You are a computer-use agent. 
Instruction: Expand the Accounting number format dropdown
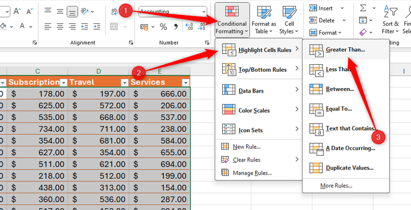pyautogui.click(x=204, y=11)
